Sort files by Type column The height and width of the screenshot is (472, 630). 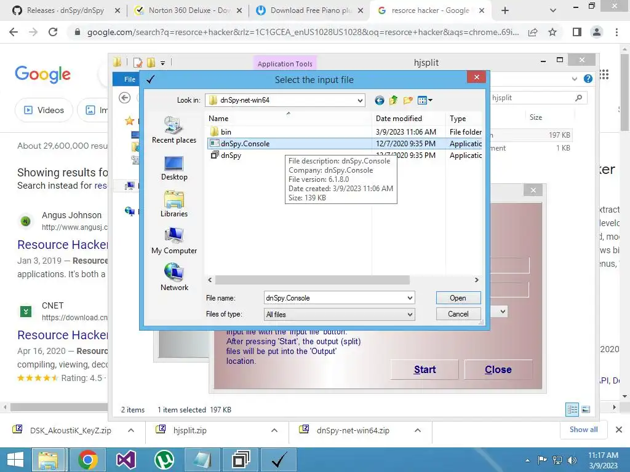(458, 119)
